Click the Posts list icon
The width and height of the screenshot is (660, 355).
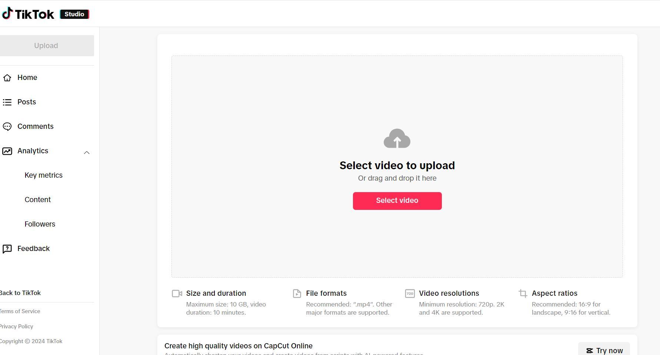click(x=7, y=102)
